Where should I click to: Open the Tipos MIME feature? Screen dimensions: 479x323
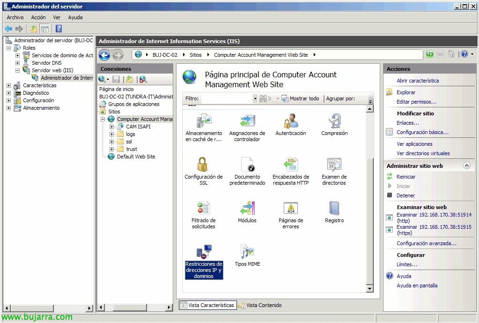(247, 255)
